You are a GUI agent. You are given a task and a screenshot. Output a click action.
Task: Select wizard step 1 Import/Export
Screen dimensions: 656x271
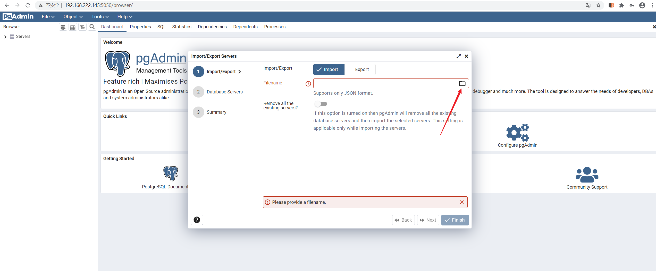click(217, 72)
